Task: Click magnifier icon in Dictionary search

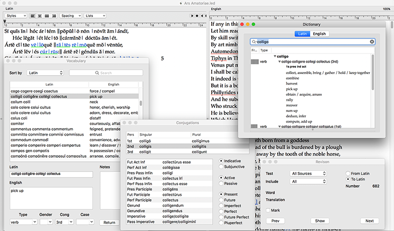Action: (254, 42)
